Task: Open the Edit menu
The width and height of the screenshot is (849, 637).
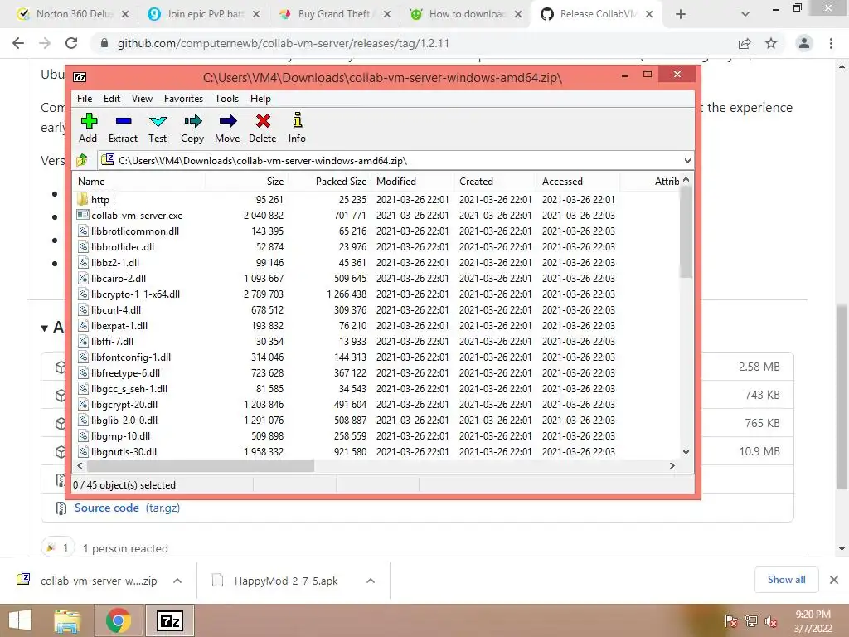Action: click(112, 99)
